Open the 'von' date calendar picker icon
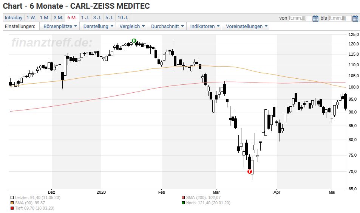This screenshot has height=213, width=360. [315, 18]
